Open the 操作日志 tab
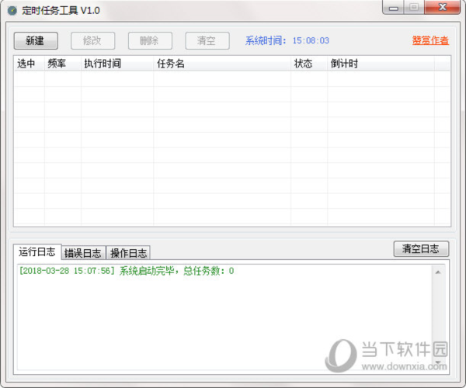Viewport: 466px width, 388px height. pyautogui.click(x=128, y=253)
